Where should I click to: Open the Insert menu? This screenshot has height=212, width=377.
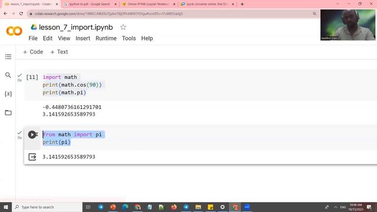click(x=82, y=38)
